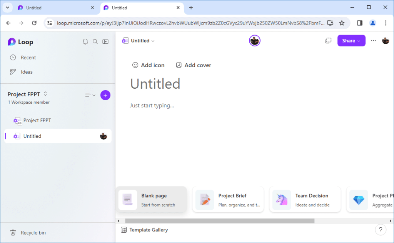
Task: Open the sort and filter options icon
Action: pos(89,95)
